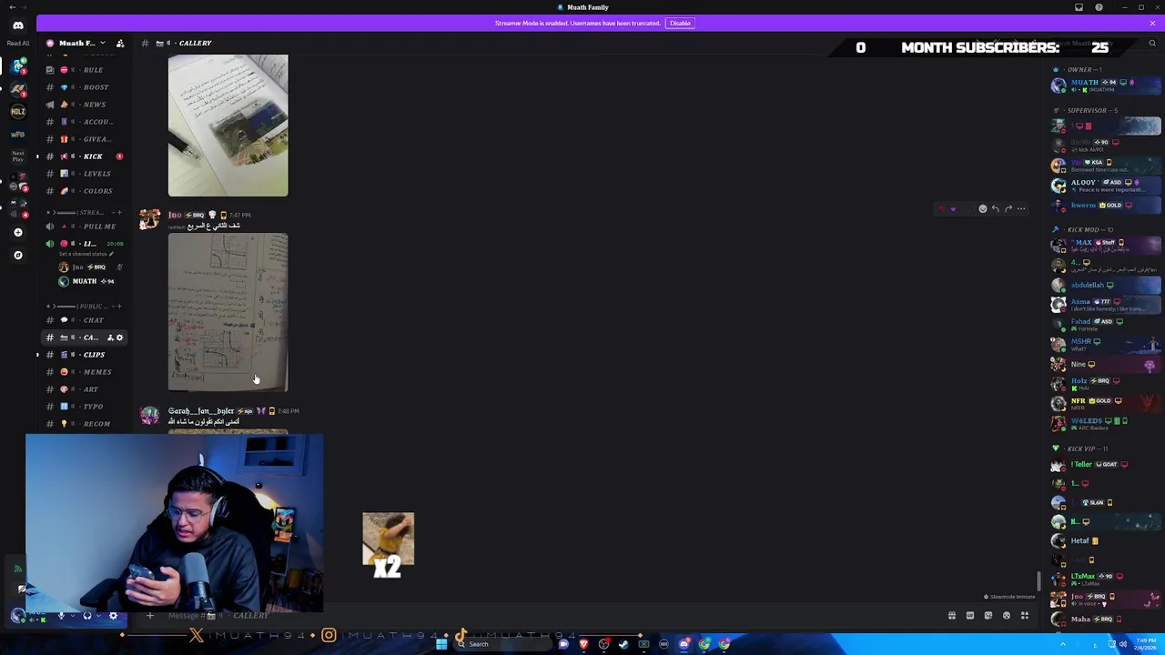Open the BOOST channel

(86, 87)
